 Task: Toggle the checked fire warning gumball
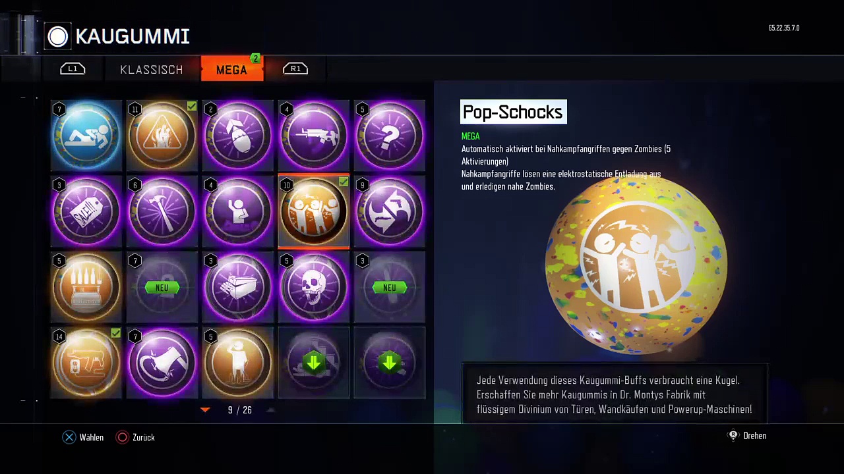162,135
